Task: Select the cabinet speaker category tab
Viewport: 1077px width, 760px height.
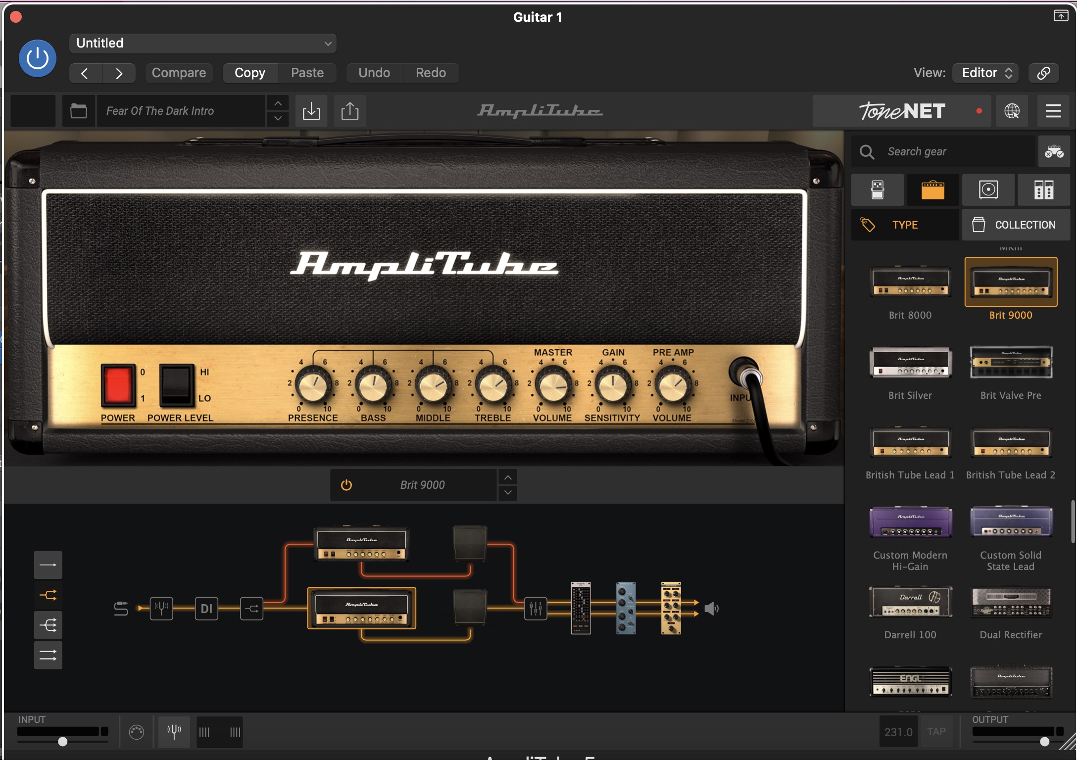Action: pos(988,190)
